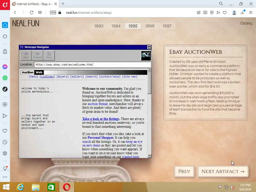256x192 pixels.
Task: Open the [Menu] link
Action: 33,76
